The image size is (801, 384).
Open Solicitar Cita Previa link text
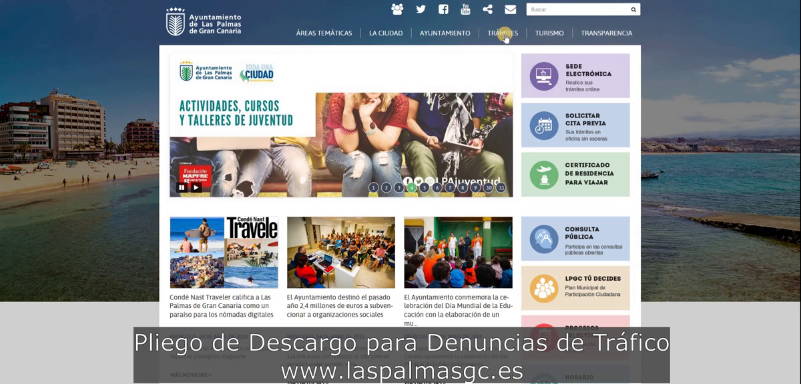(585, 119)
